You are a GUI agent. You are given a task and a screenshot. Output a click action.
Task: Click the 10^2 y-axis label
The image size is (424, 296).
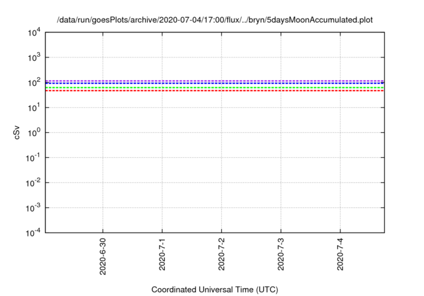pos(34,83)
